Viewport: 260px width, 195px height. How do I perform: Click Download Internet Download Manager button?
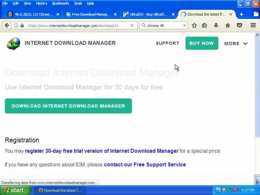(68, 106)
